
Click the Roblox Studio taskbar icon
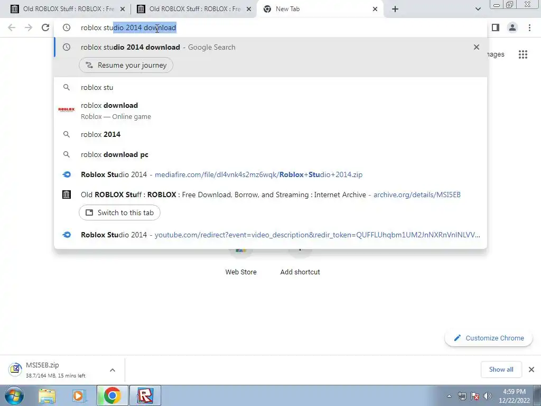coord(145,395)
